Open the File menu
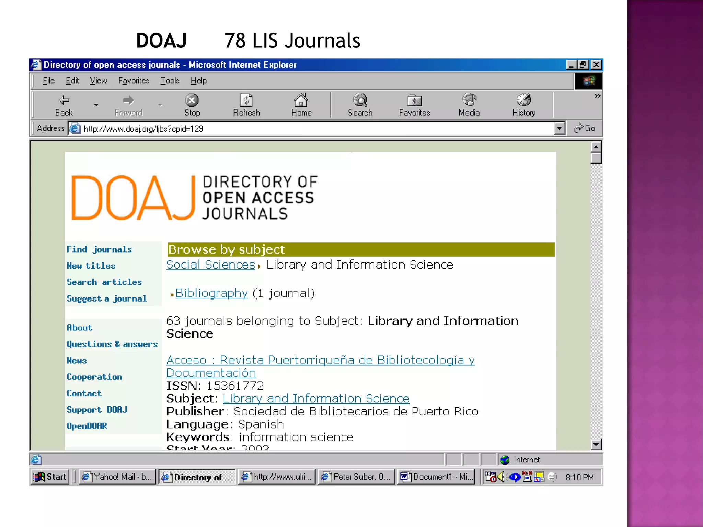This screenshot has width=703, height=527. point(48,81)
